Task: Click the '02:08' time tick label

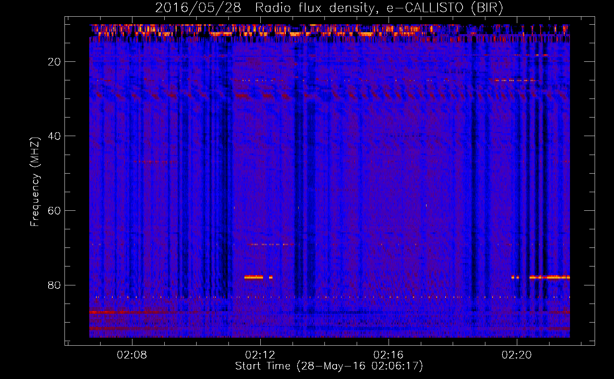Action: pos(132,355)
